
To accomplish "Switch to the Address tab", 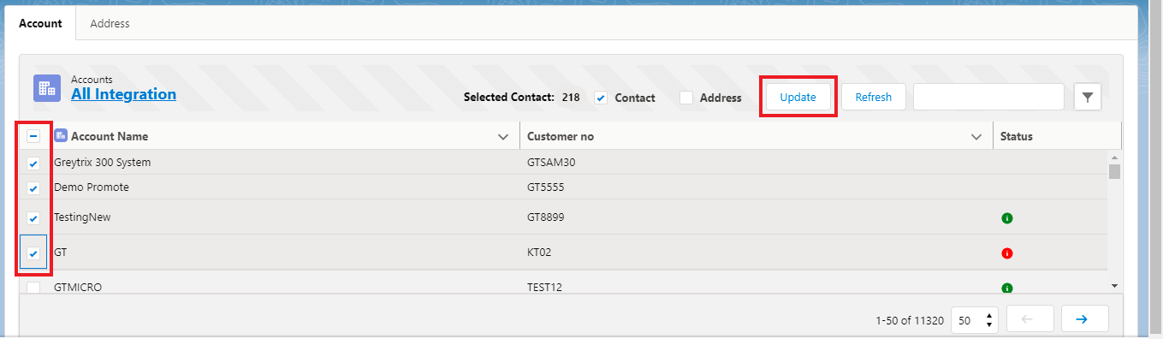I will [x=110, y=24].
